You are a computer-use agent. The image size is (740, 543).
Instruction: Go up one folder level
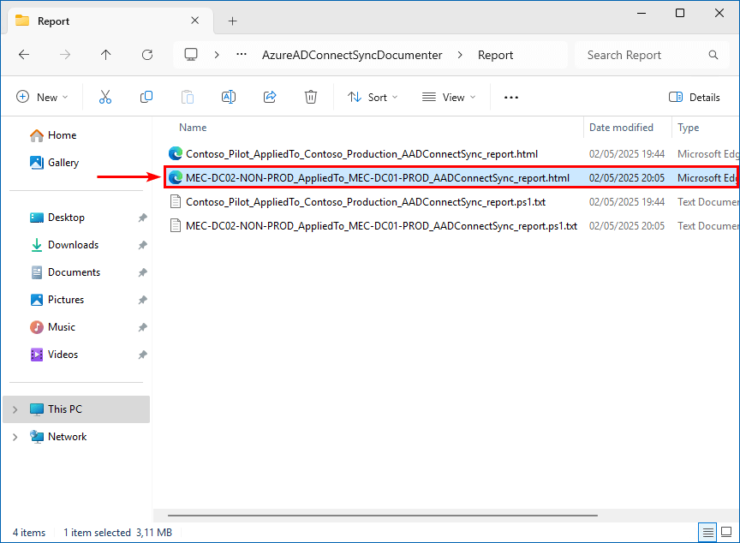(x=105, y=55)
